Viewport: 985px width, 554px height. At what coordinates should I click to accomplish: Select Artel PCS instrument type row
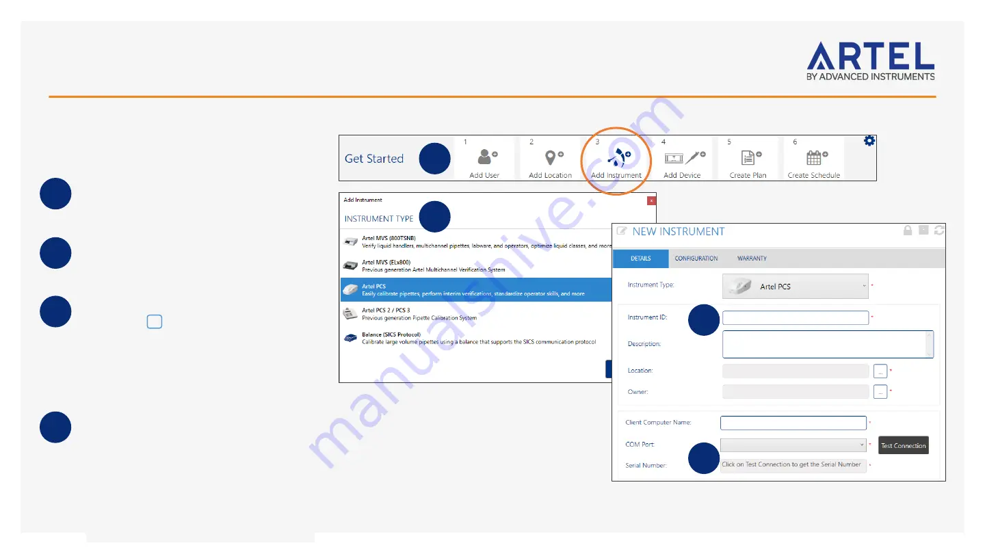(477, 290)
